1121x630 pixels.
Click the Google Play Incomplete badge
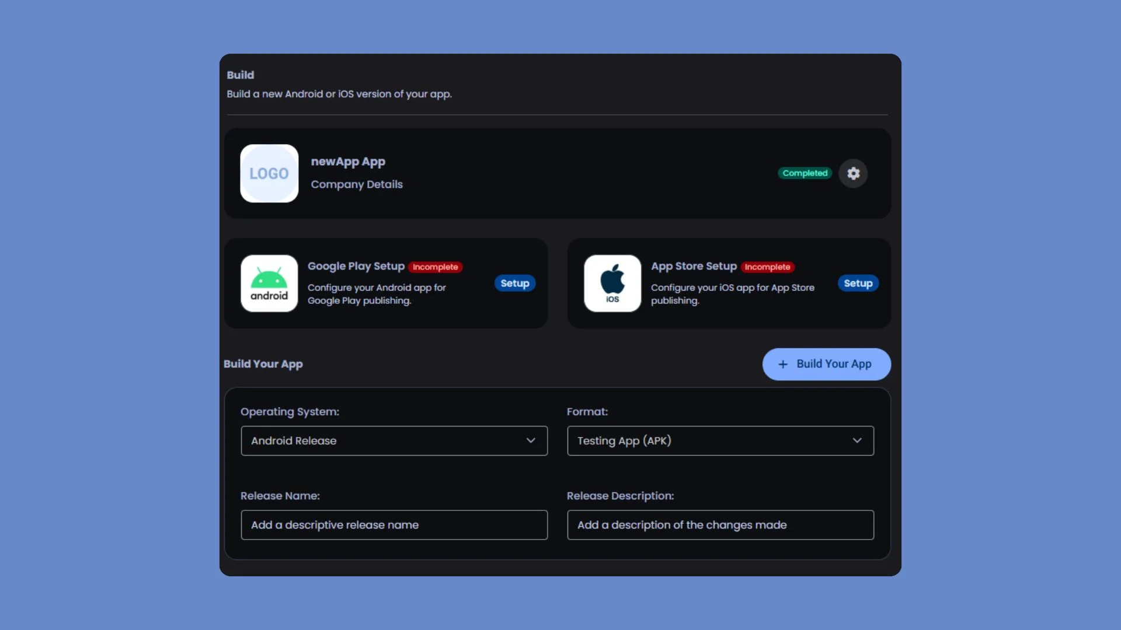(x=435, y=267)
